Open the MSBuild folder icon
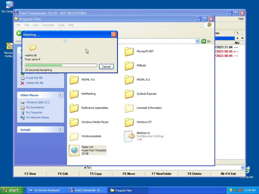 (x=129, y=66)
